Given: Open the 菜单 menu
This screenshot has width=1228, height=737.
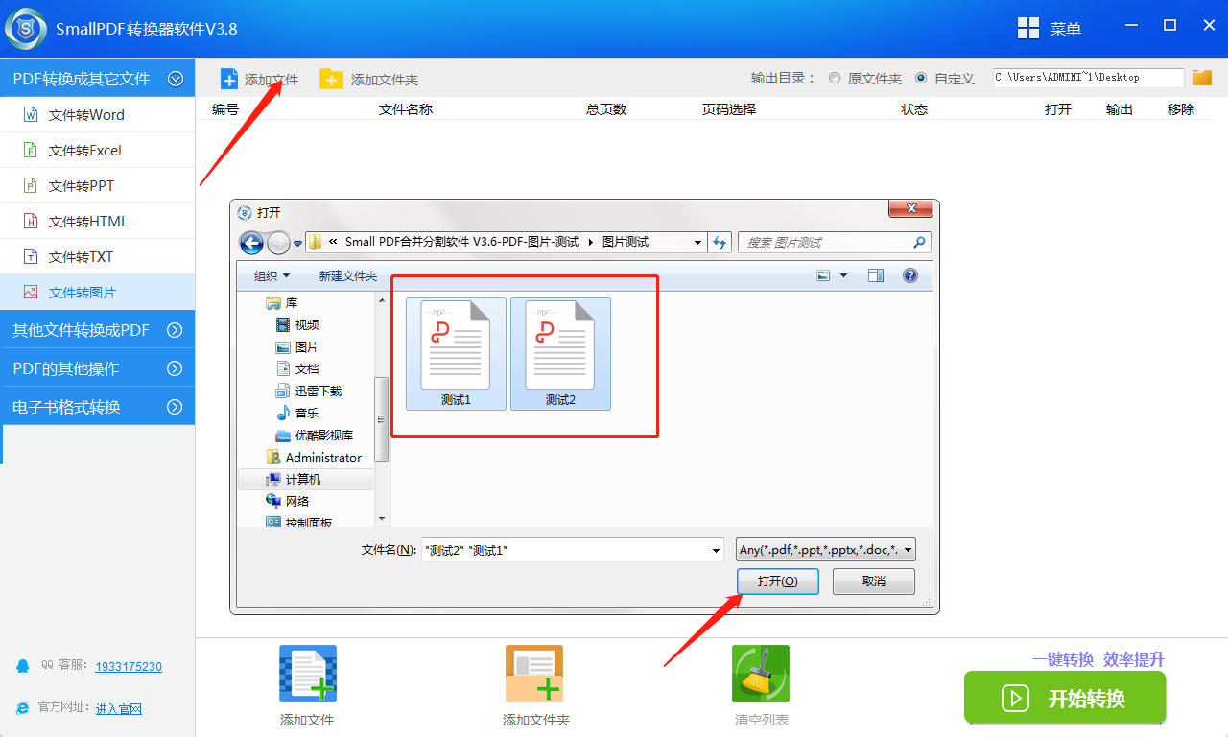Looking at the screenshot, I should coord(1066,29).
